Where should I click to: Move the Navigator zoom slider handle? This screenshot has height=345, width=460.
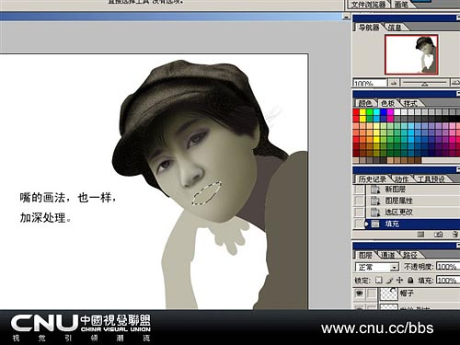click(424, 84)
